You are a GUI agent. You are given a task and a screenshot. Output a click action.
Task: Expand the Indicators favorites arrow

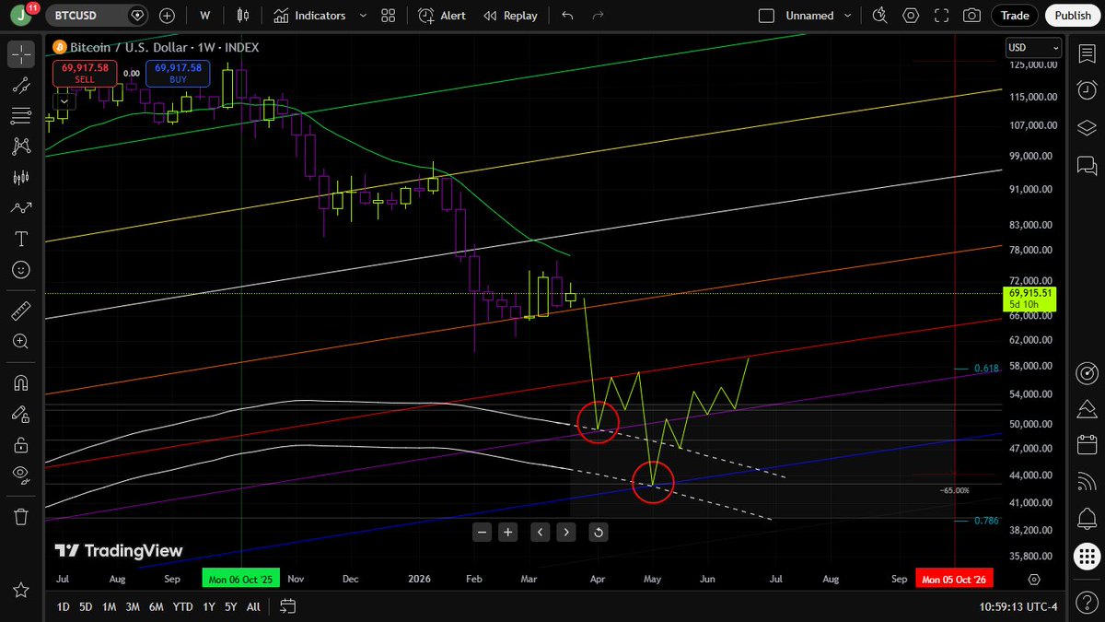point(362,16)
